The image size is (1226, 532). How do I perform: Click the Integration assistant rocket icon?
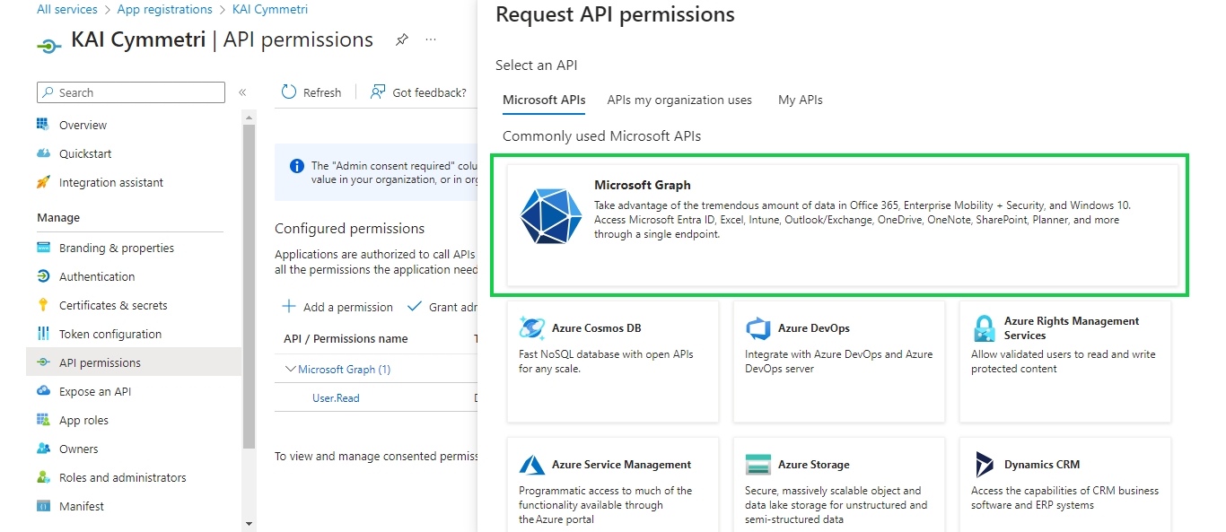pos(43,182)
